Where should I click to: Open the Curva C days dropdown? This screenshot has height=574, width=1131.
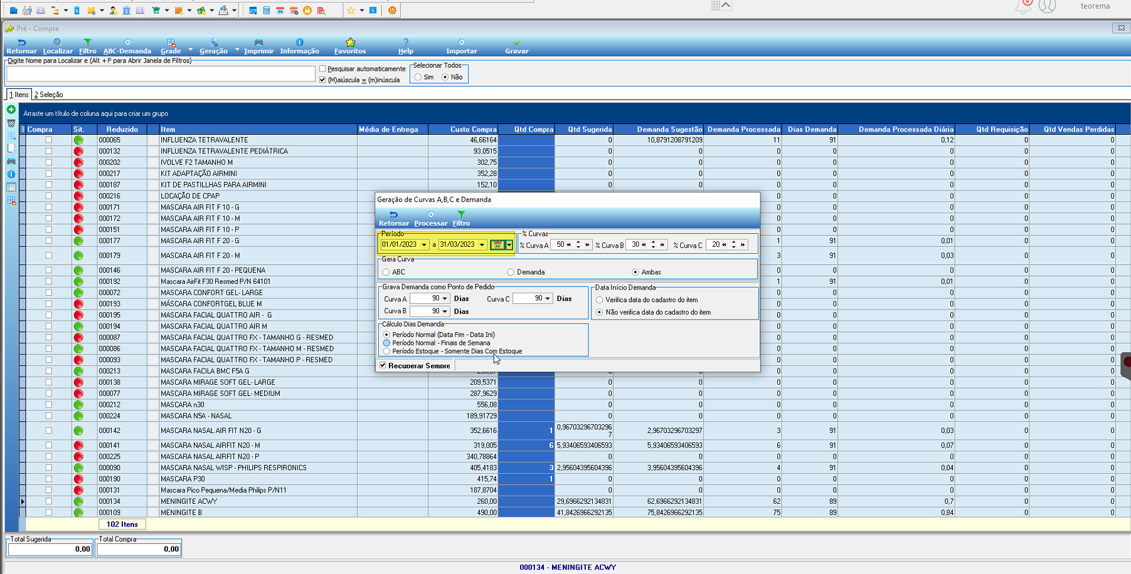pyautogui.click(x=548, y=299)
